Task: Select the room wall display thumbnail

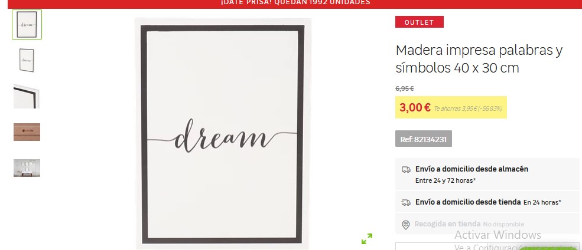Action: (27, 168)
